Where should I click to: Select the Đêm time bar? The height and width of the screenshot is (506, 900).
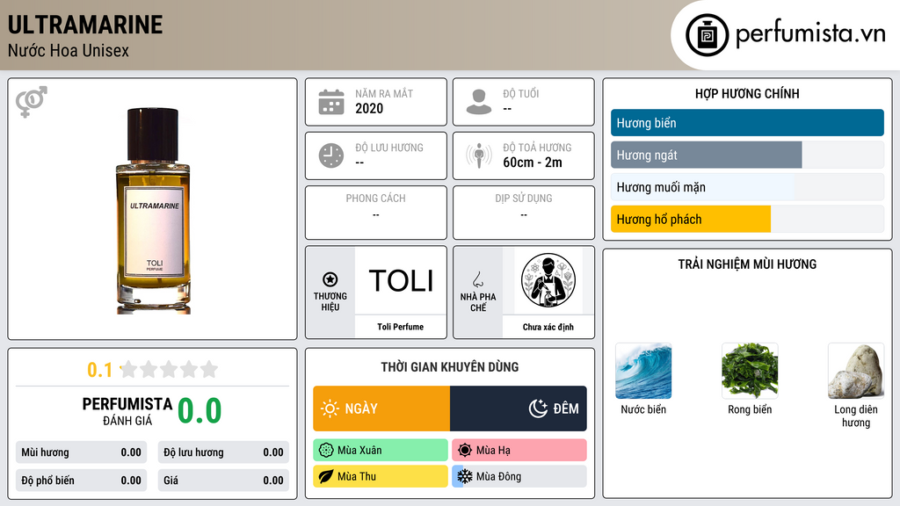pyautogui.click(x=519, y=408)
